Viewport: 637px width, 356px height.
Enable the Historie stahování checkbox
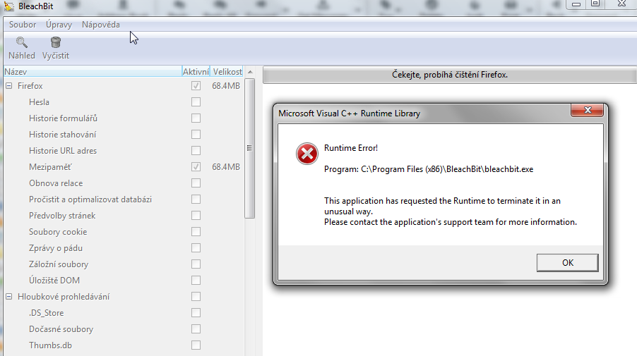coord(196,135)
